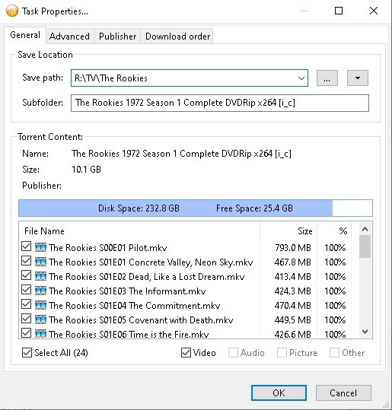Open the Download order tab
392x410 pixels.
(177, 36)
